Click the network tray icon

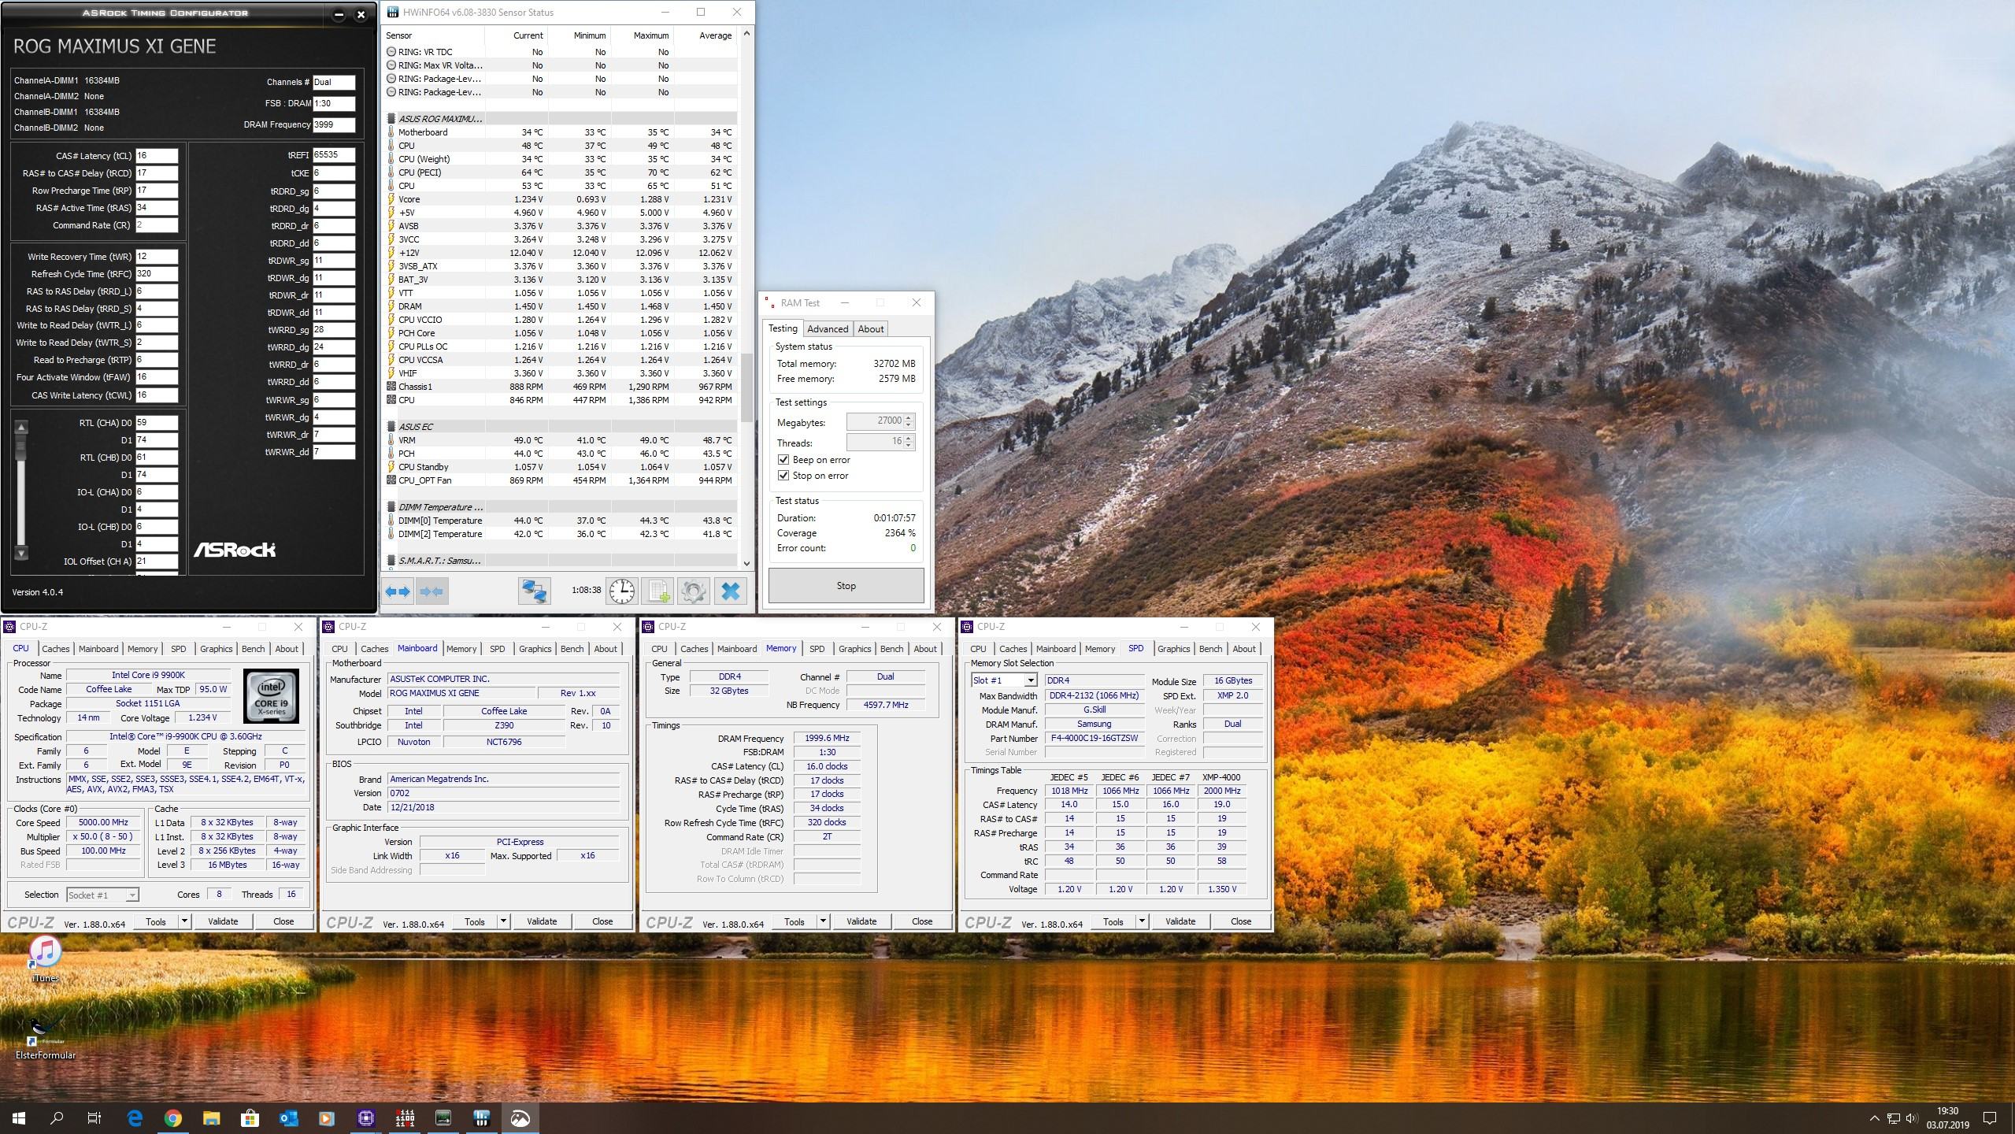pos(1892,1118)
